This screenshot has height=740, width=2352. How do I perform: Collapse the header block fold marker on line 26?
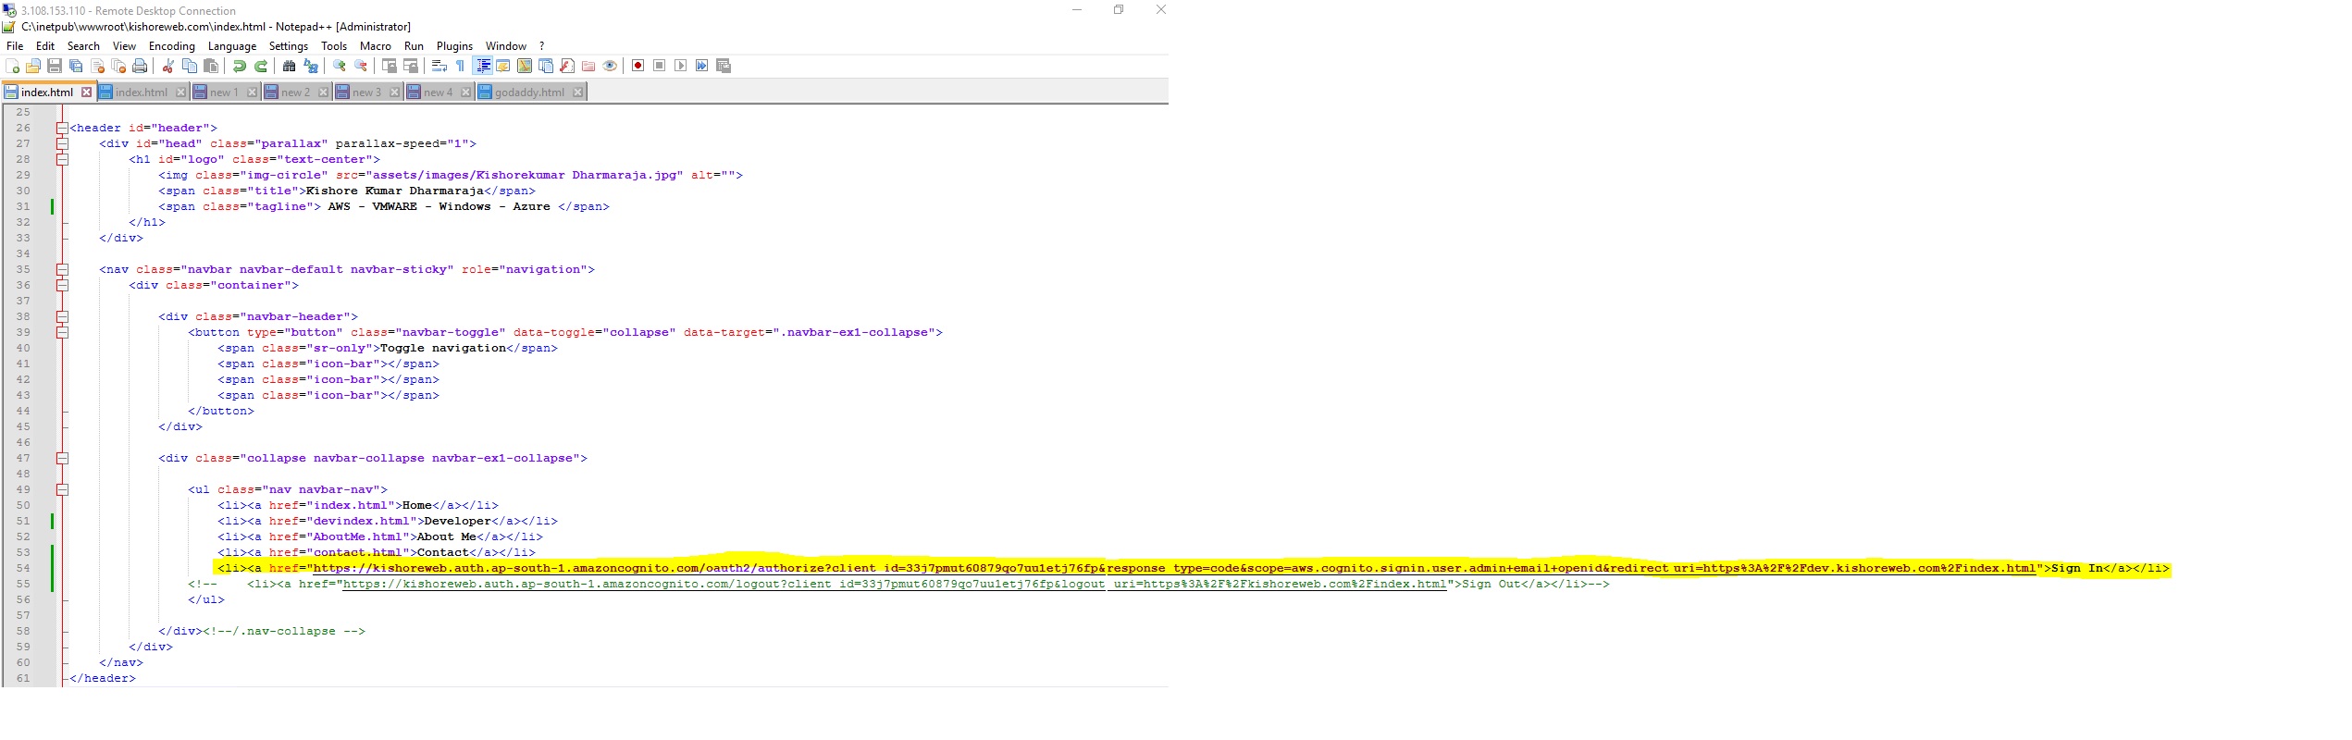(62, 129)
